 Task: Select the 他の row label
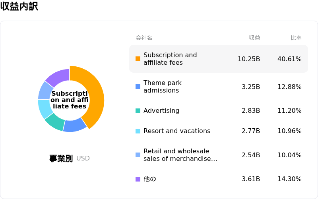click(150, 179)
